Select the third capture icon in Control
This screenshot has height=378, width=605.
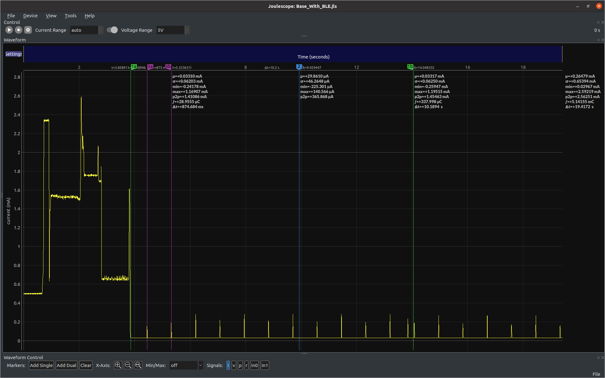(x=28, y=30)
